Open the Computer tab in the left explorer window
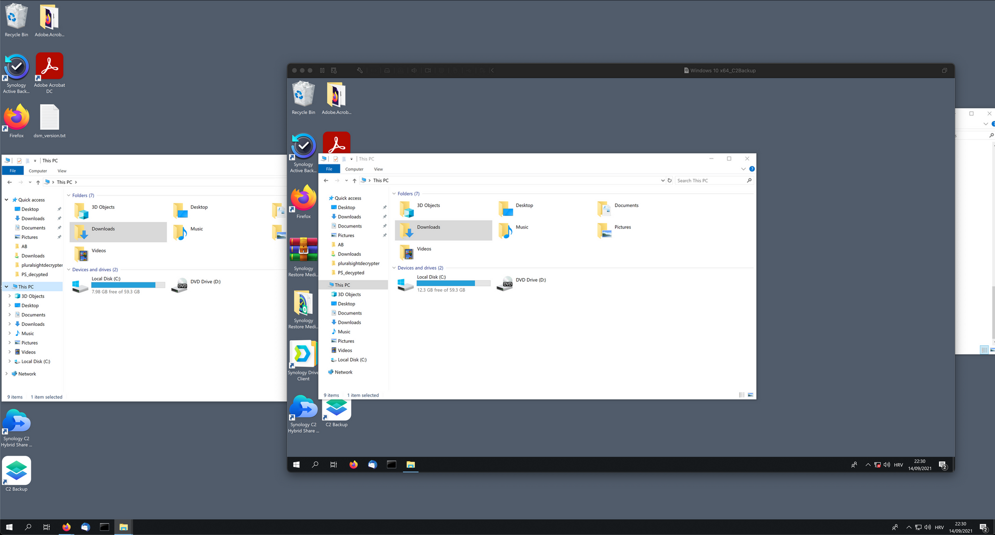Screen dimensions: 995x535 [x=38, y=170]
